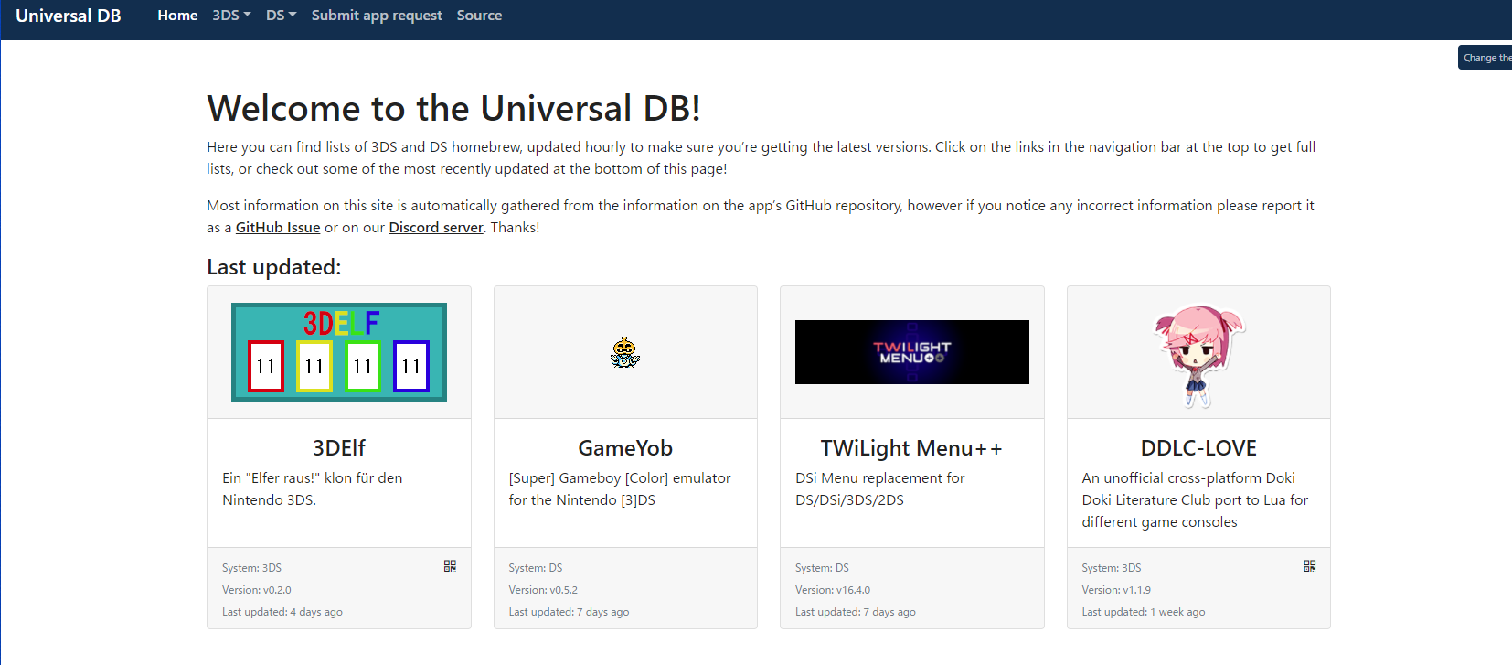Click the Universal DB brand logo
This screenshot has width=1512, height=665.
tap(69, 16)
